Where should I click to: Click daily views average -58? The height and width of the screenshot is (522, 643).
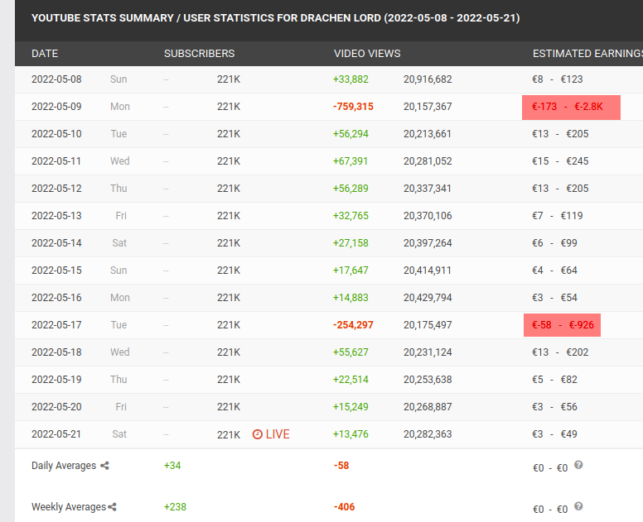tap(341, 466)
